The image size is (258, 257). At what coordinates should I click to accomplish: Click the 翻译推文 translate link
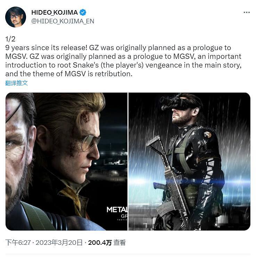click(16, 83)
